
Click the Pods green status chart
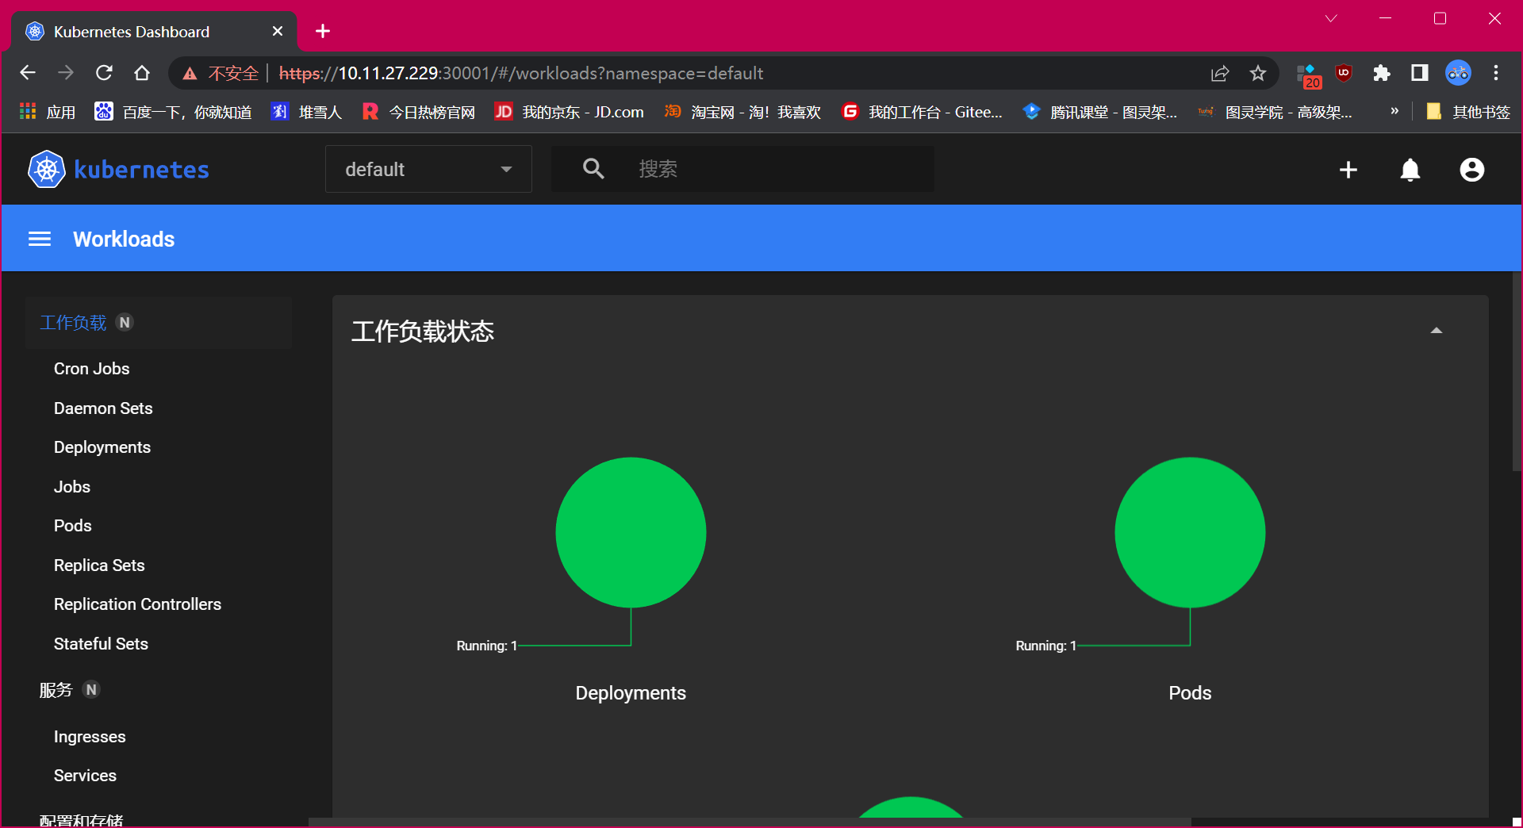(x=1190, y=532)
